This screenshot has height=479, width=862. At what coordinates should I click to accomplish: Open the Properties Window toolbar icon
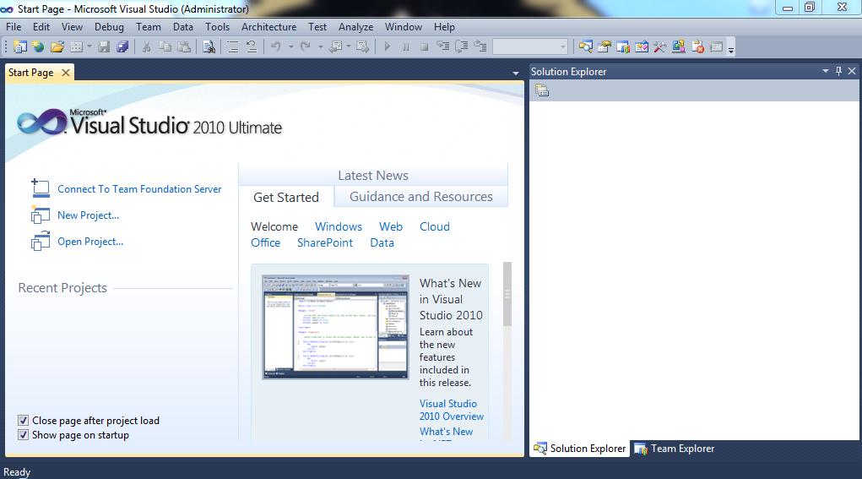pyautogui.click(x=604, y=46)
